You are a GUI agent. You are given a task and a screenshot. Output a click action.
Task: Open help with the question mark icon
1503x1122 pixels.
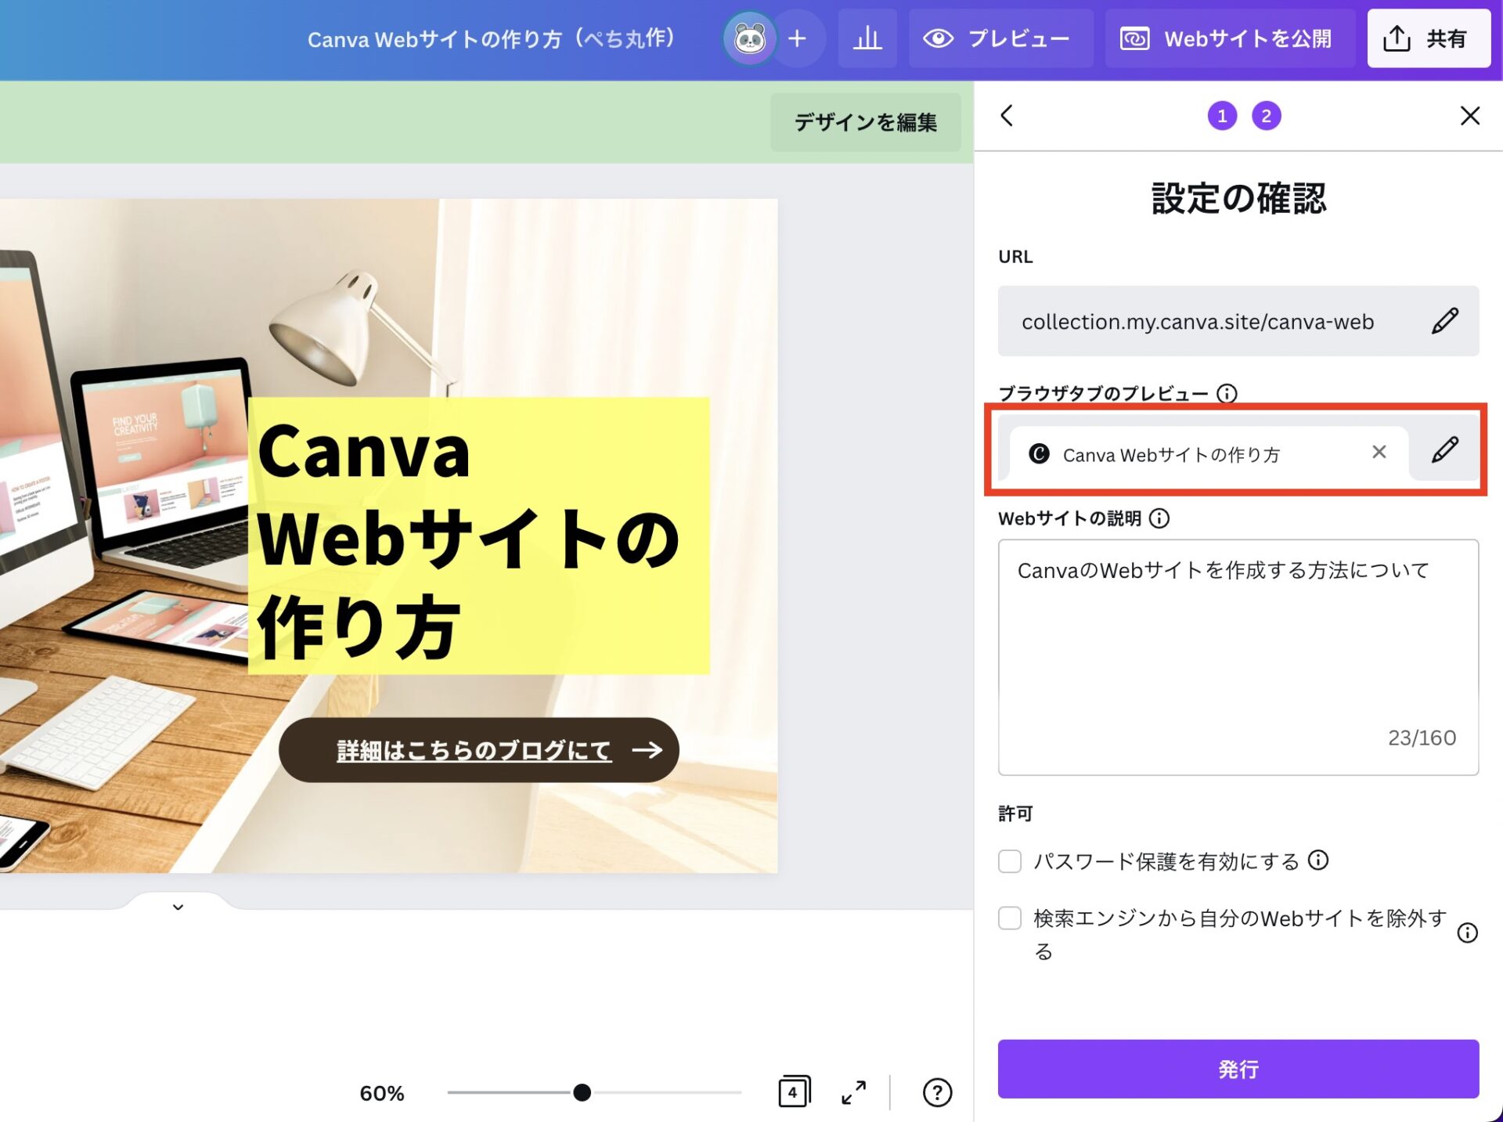pyautogui.click(x=937, y=1092)
